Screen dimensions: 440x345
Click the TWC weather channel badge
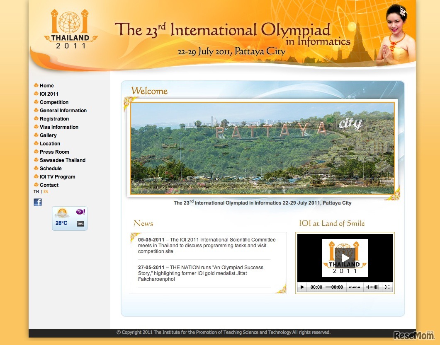point(80,224)
